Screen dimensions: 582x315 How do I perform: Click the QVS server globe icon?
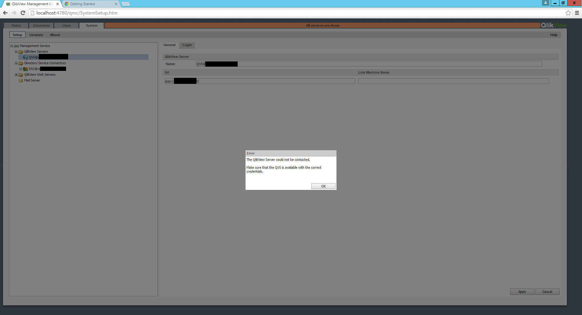click(25, 57)
